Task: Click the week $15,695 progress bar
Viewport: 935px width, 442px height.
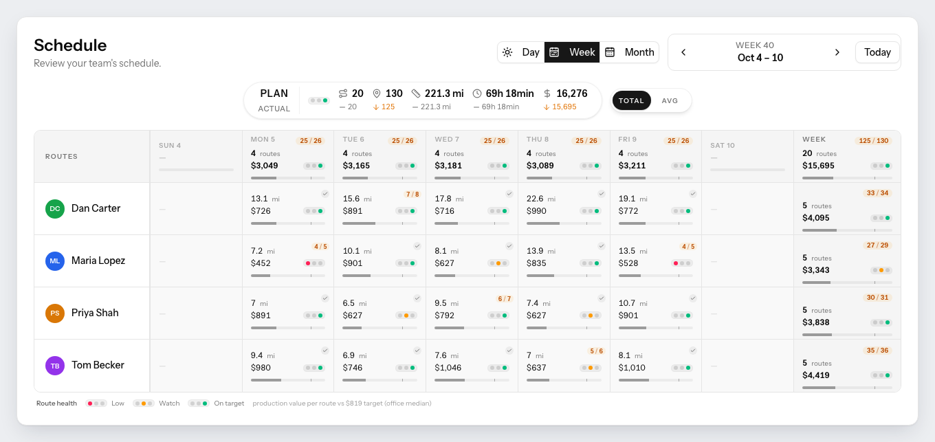Action: [847, 178]
